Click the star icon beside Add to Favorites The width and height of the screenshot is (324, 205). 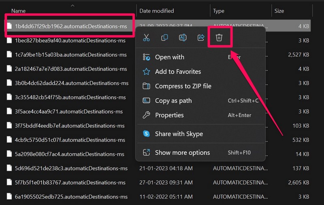(x=147, y=72)
